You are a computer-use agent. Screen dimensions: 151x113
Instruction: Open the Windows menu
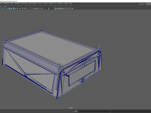pyautogui.click(x=6, y=3)
